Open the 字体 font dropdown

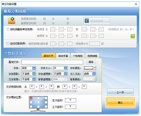pyautogui.click(x=34, y=68)
